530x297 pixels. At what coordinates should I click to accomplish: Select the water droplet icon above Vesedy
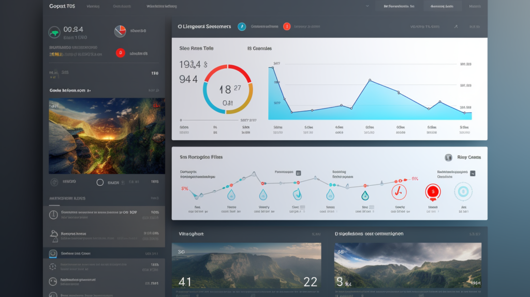point(263,195)
